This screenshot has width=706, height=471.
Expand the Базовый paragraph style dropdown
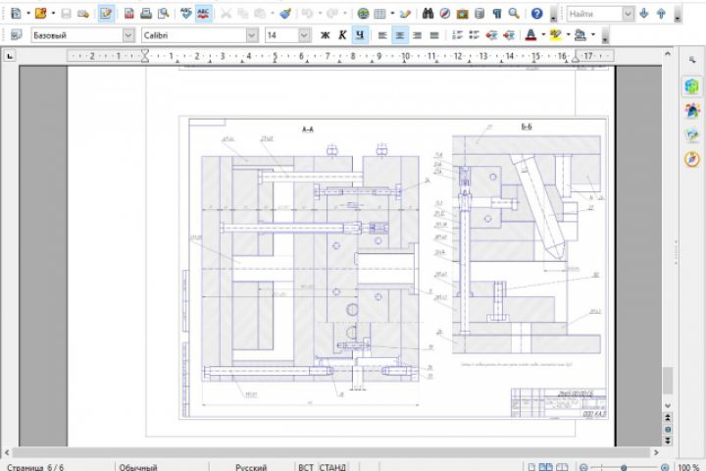click(128, 35)
